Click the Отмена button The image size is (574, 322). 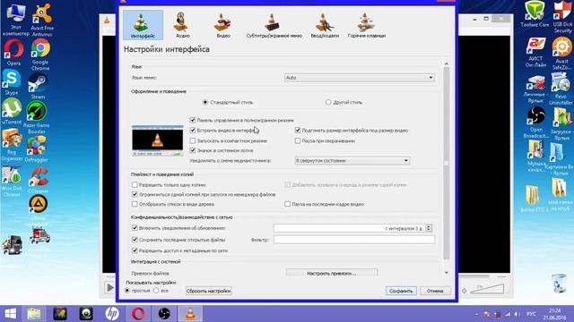435,291
